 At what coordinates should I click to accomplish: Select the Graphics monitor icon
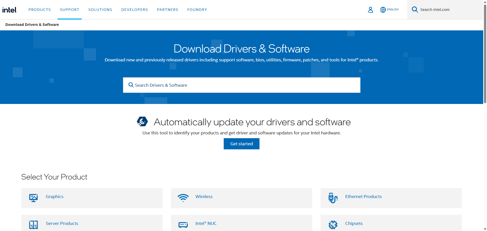(33, 198)
